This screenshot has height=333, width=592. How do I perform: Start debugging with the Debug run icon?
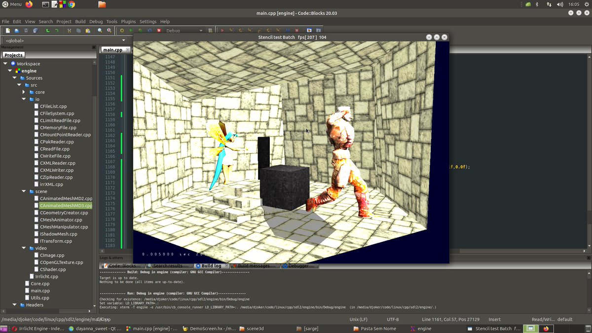point(222,31)
